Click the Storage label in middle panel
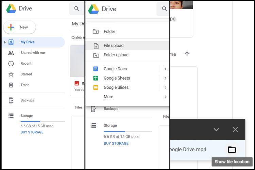 pyautogui.click(x=110, y=125)
